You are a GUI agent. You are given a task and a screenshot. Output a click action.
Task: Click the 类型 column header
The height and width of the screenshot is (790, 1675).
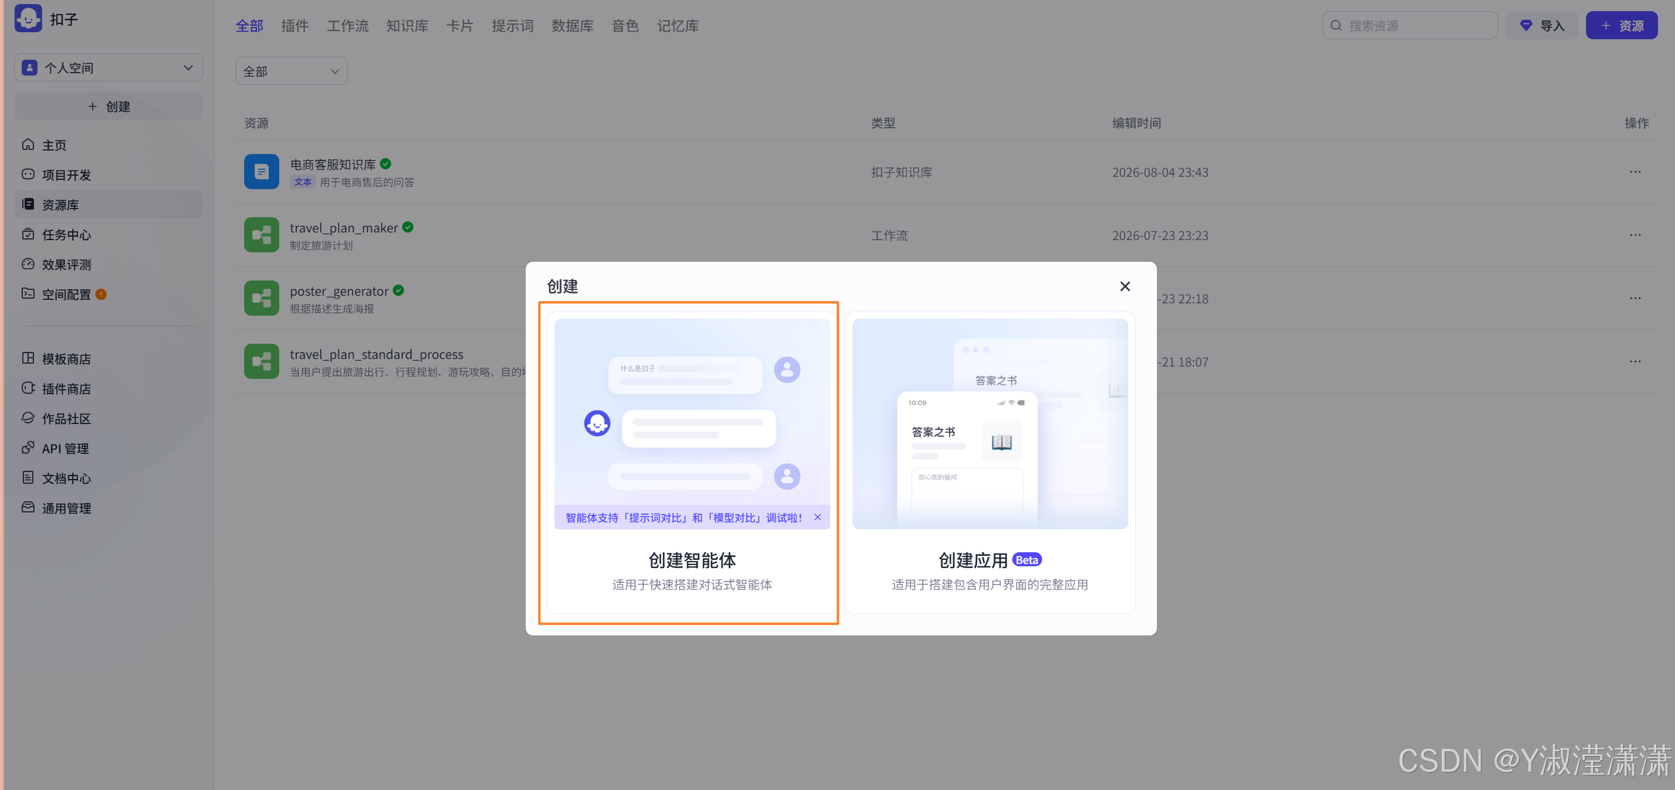[x=883, y=123]
